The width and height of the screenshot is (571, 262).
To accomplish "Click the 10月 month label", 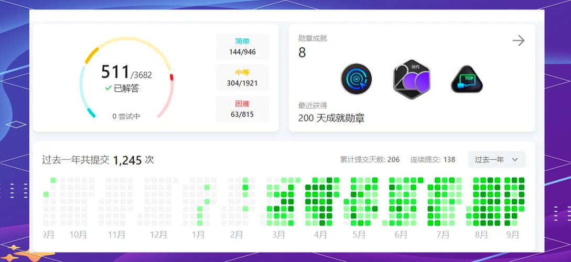I will (78, 235).
